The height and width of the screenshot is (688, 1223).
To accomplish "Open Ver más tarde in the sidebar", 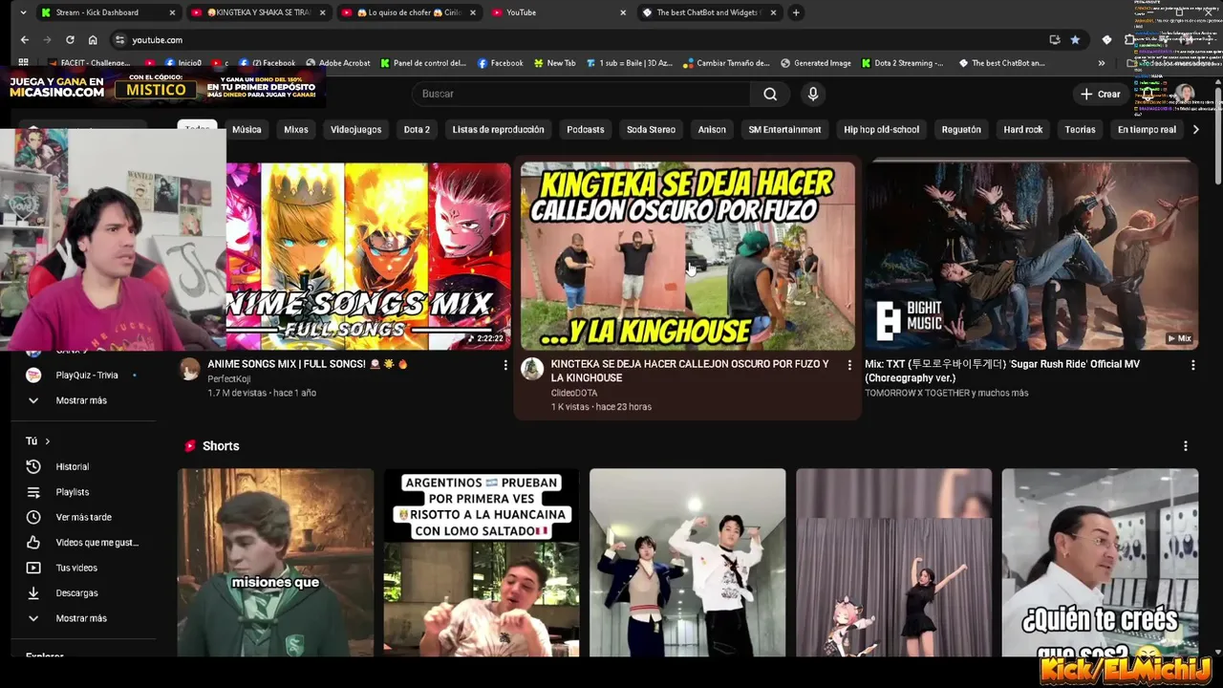I will click(81, 517).
